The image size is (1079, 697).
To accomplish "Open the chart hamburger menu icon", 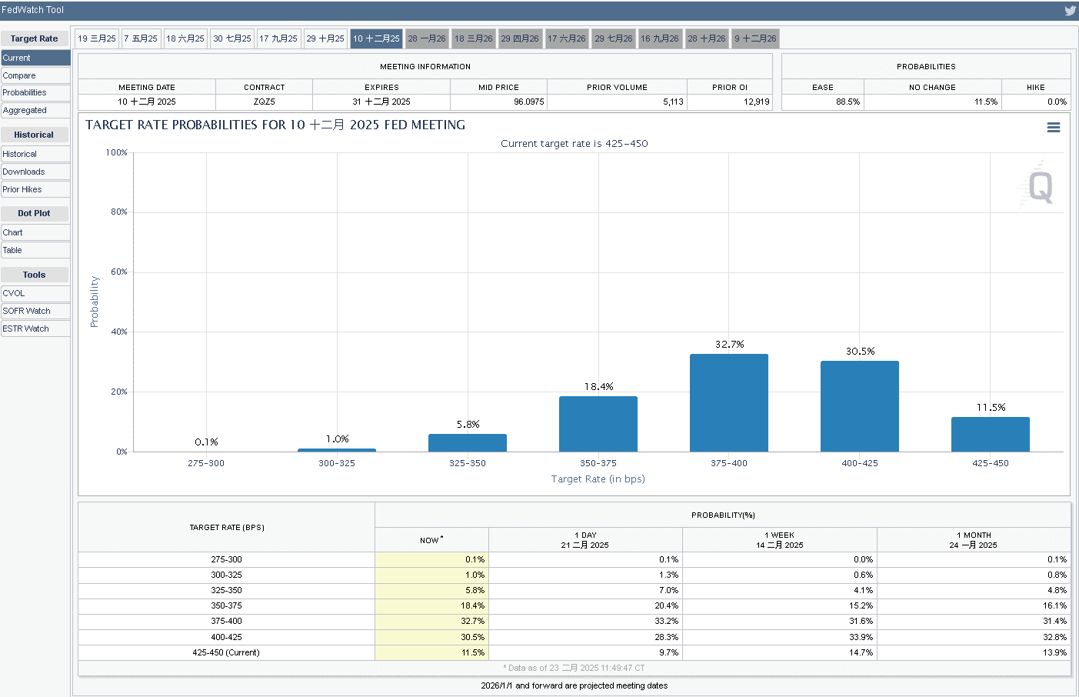I will click(x=1054, y=128).
